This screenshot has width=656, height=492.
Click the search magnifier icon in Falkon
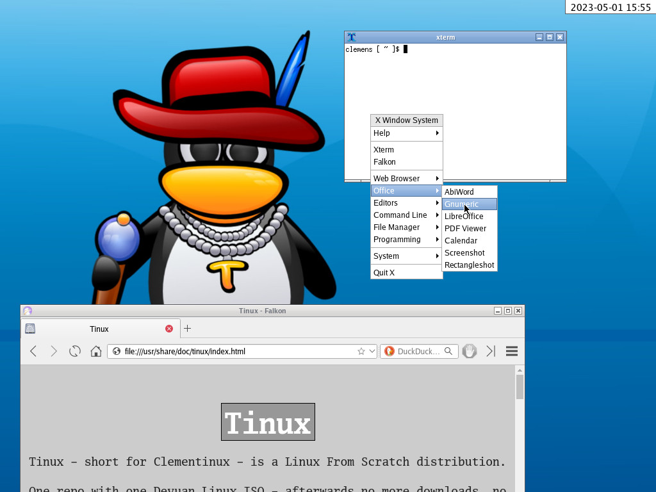pos(448,351)
